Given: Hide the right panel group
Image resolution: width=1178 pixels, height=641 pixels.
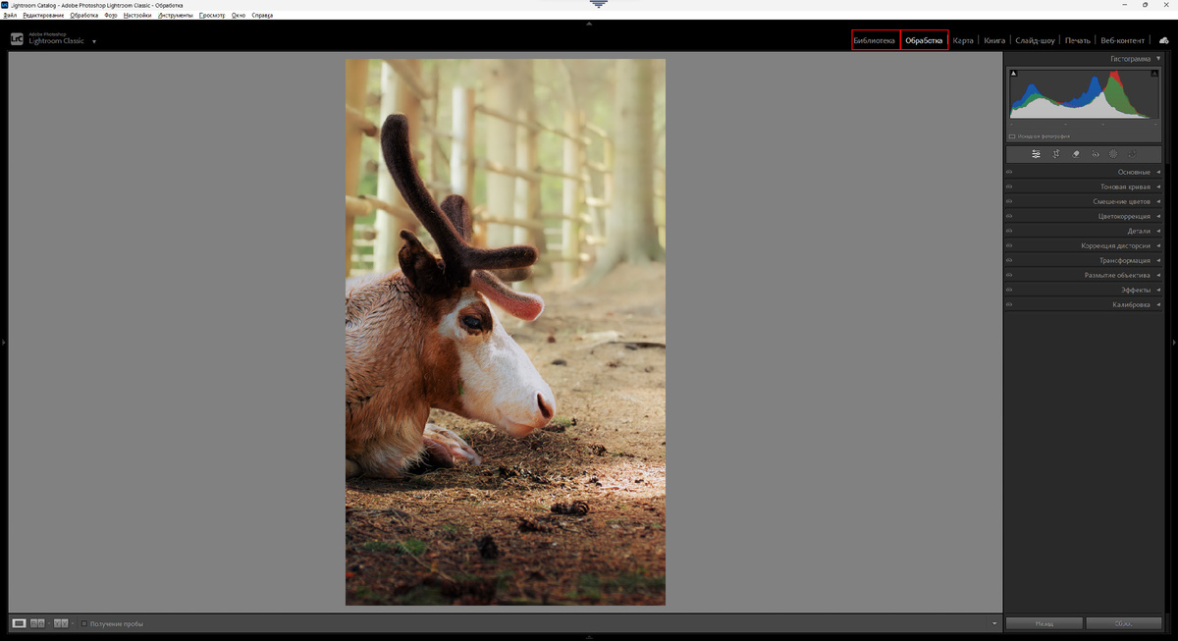Looking at the screenshot, I should click(x=1174, y=343).
